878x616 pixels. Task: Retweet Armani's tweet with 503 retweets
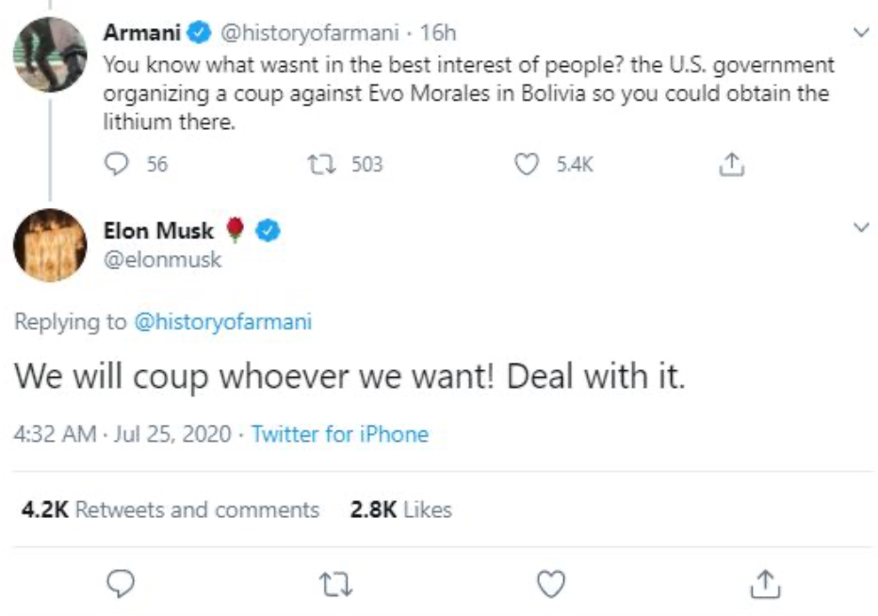(x=317, y=165)
